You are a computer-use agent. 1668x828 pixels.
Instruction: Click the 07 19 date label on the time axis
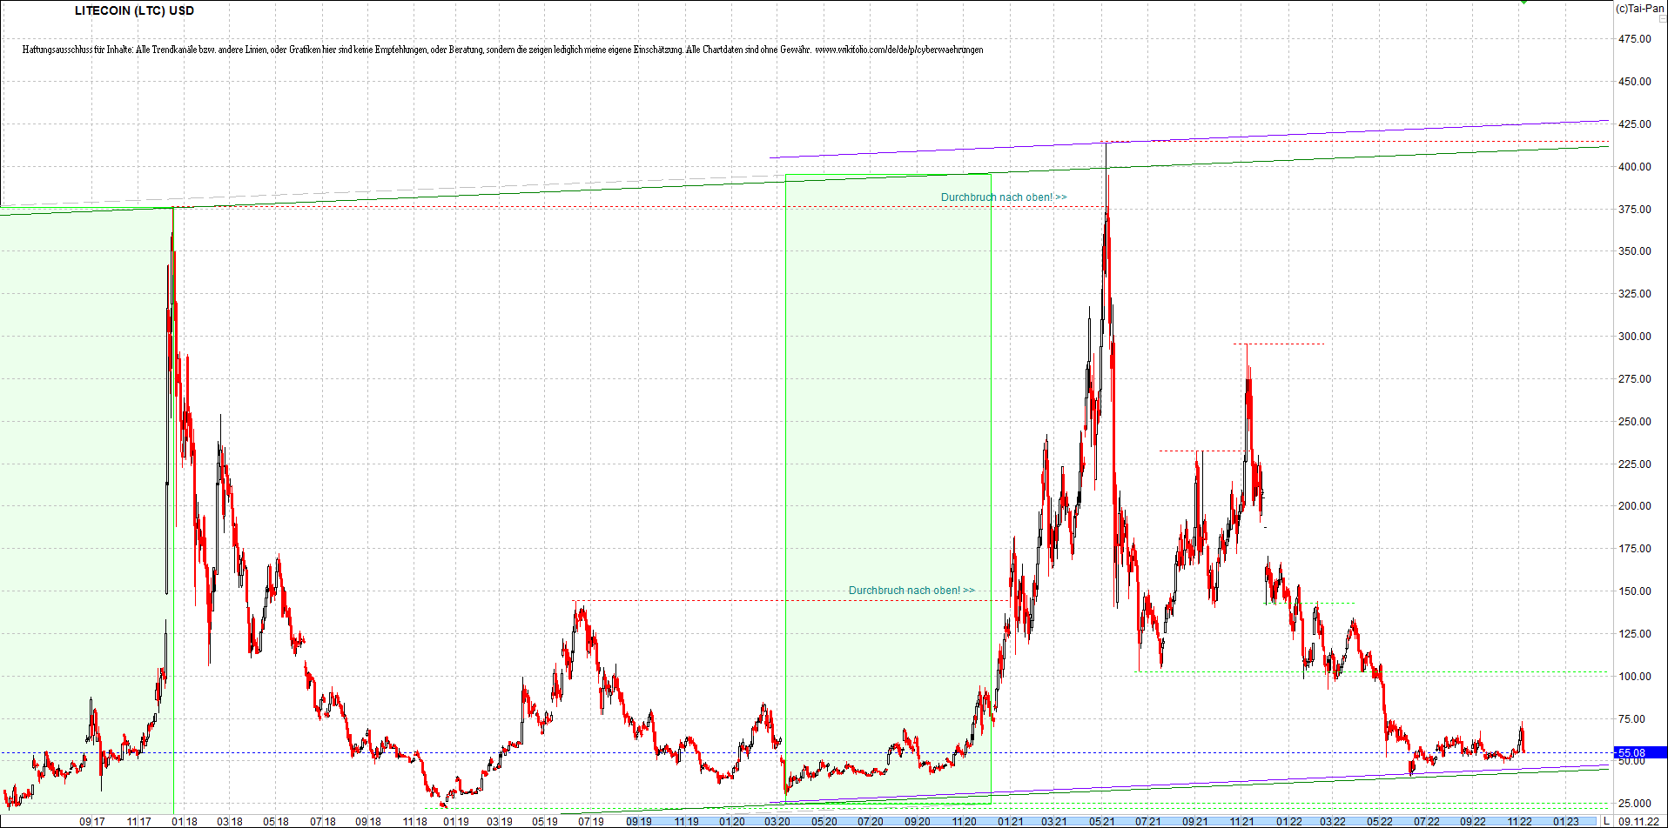click(x=591, y=821)
